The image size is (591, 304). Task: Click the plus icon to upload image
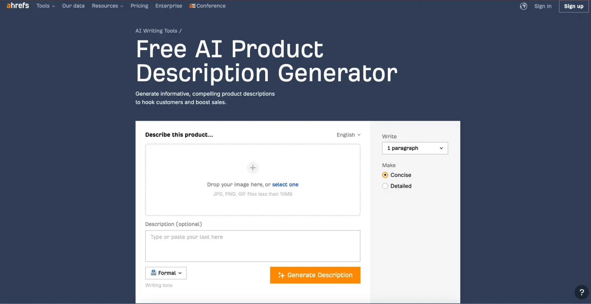tap(252, 168)
